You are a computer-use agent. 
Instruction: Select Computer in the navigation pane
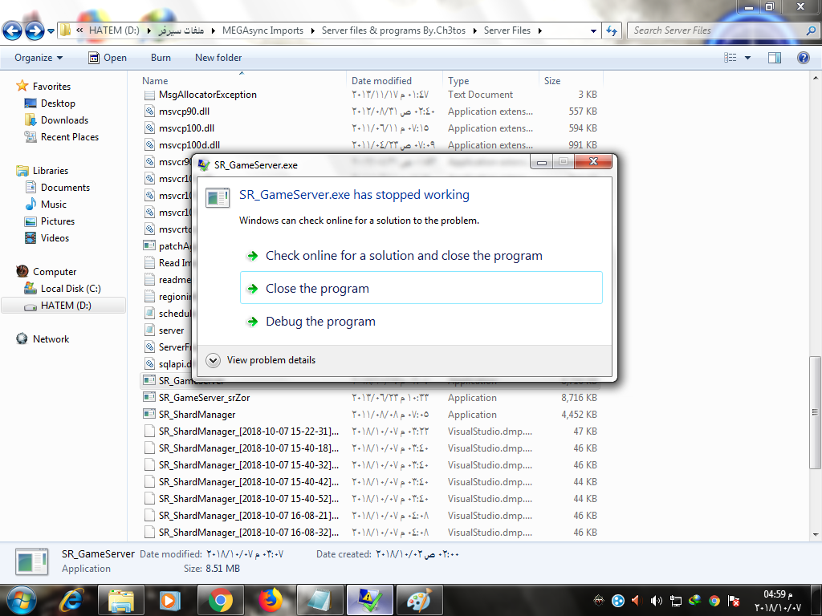tap(55, 272)
